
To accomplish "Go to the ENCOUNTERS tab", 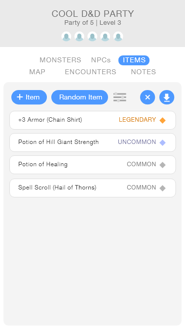I will coord(90,72).
